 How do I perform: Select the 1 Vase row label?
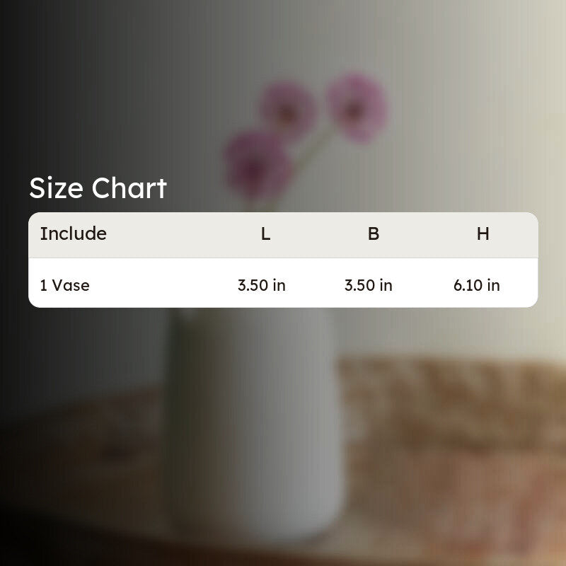click(64, 285)
